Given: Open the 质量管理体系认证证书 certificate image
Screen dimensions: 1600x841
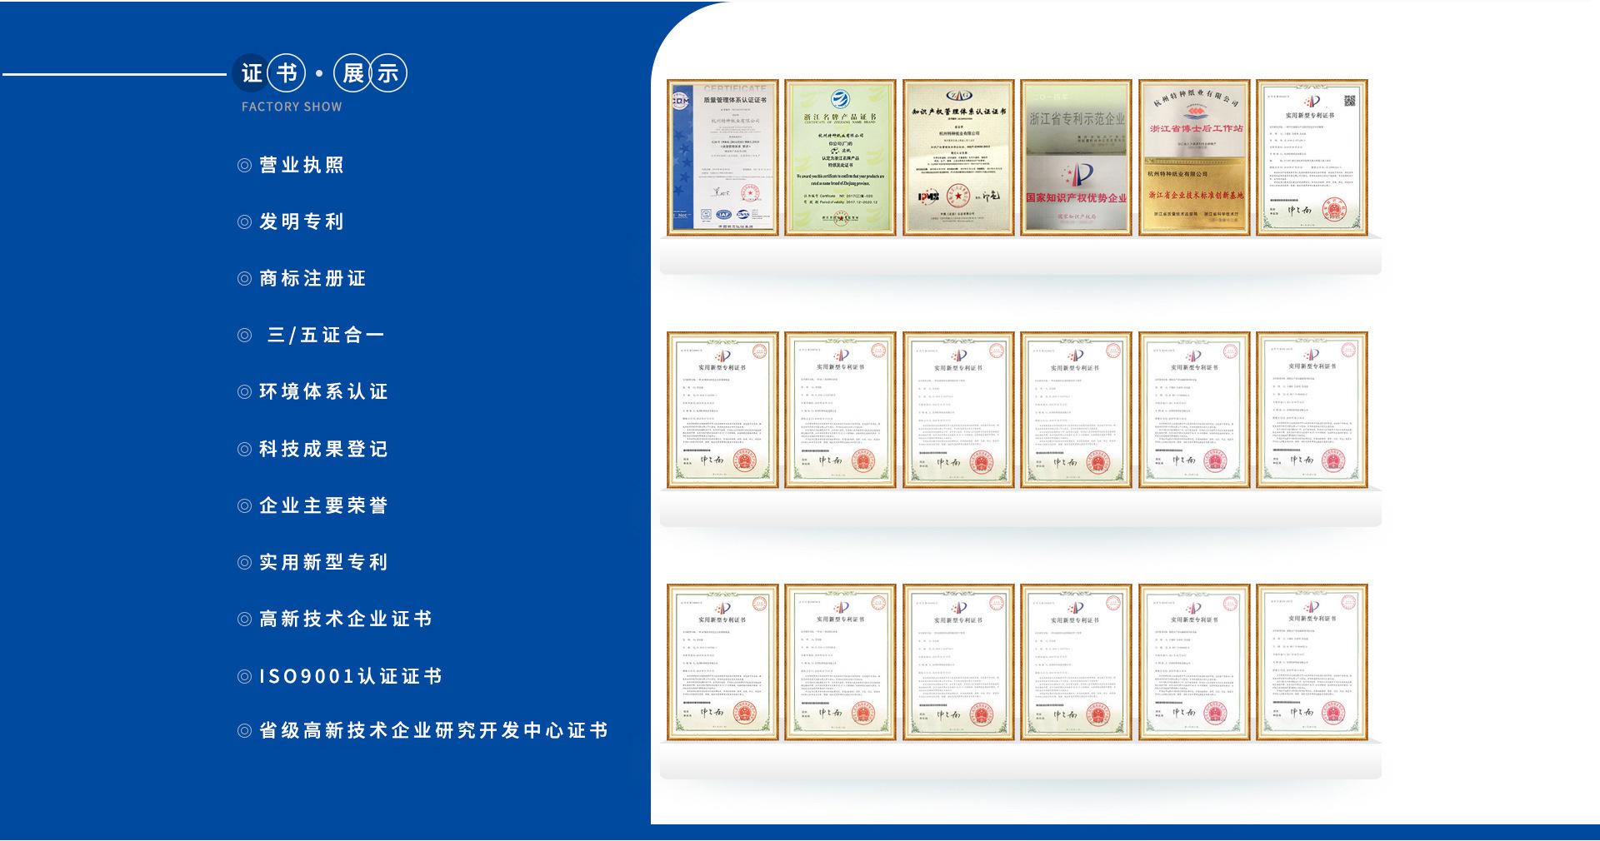Looking at the screenshot, I should pos(722,157).
